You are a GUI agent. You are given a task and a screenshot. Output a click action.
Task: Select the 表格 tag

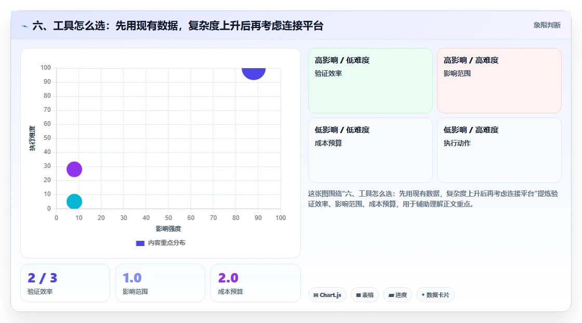tap(365, 295)
